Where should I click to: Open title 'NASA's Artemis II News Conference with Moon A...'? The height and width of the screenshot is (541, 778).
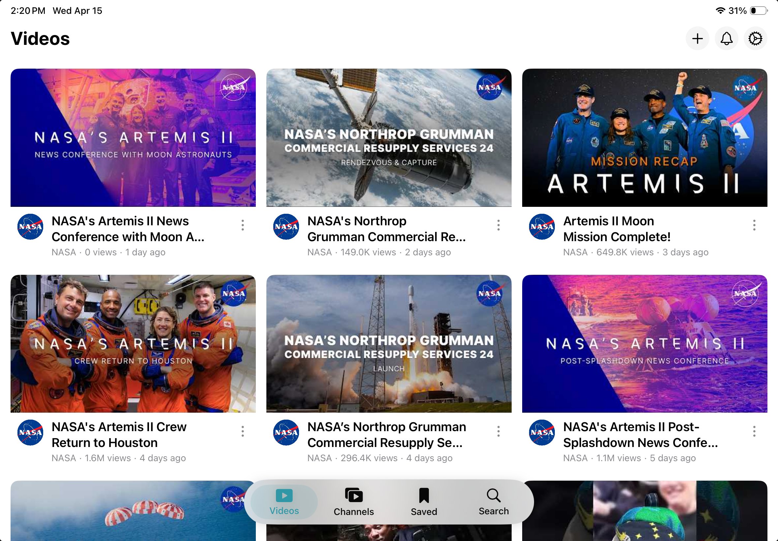pyautogui.click(x=128, y=229)
